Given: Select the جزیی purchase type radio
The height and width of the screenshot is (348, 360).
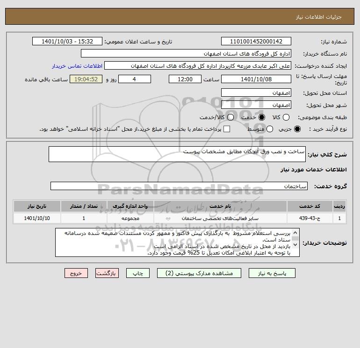Looking at the screenshot, I should pos(297,129).
